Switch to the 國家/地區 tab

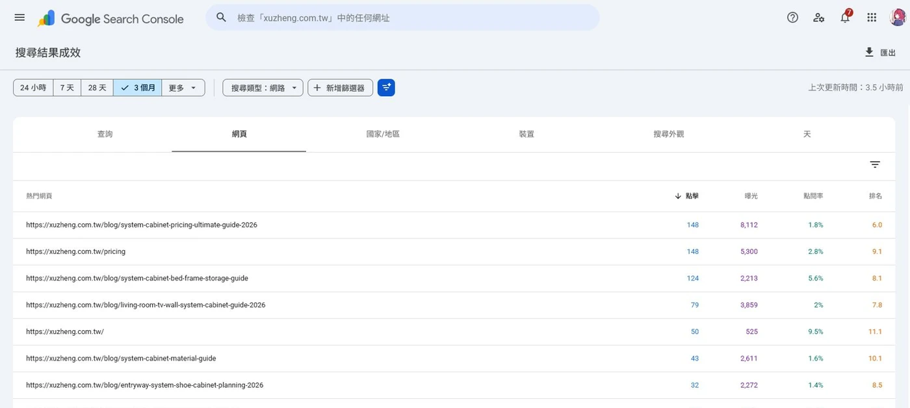tap(383, 134)
